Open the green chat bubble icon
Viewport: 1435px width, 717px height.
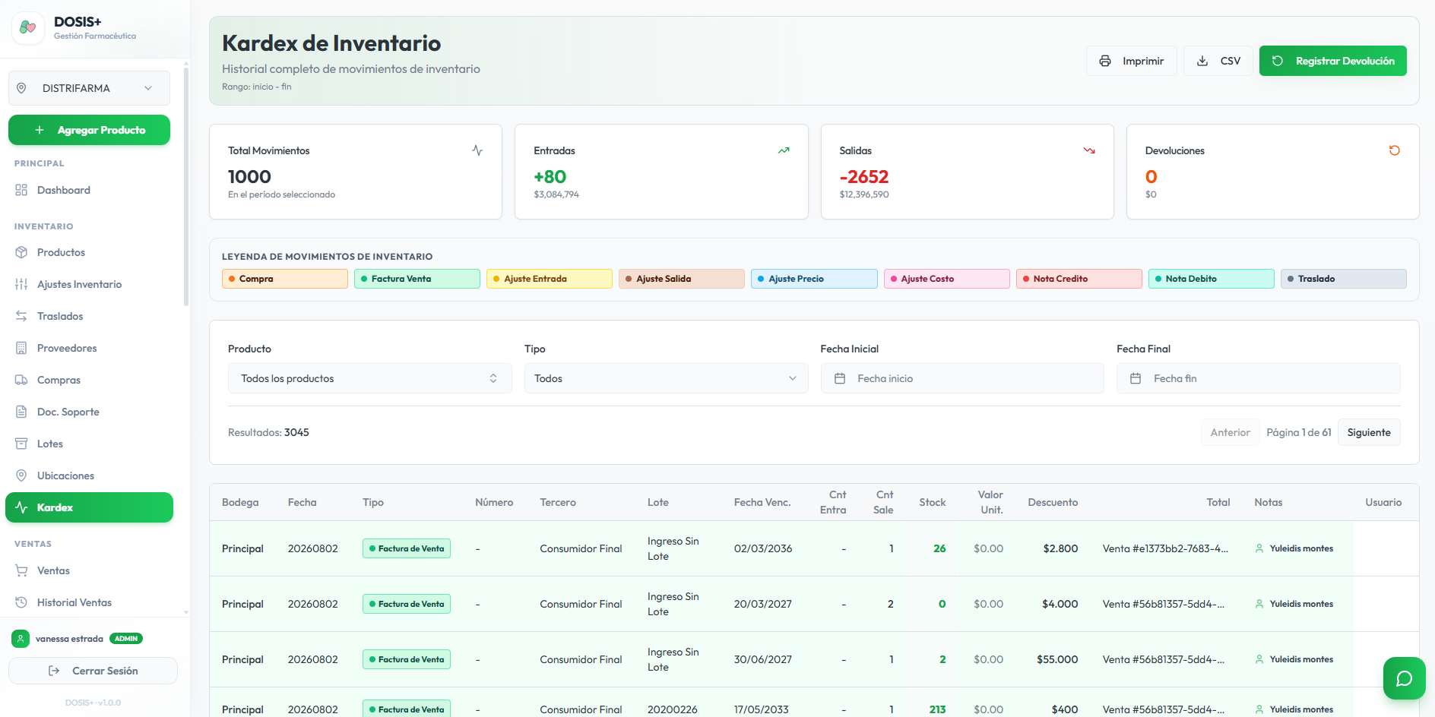pos(1404,678)
